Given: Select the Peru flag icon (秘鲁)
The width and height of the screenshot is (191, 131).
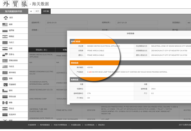Looking at the screenshot, I should (5, 103).
